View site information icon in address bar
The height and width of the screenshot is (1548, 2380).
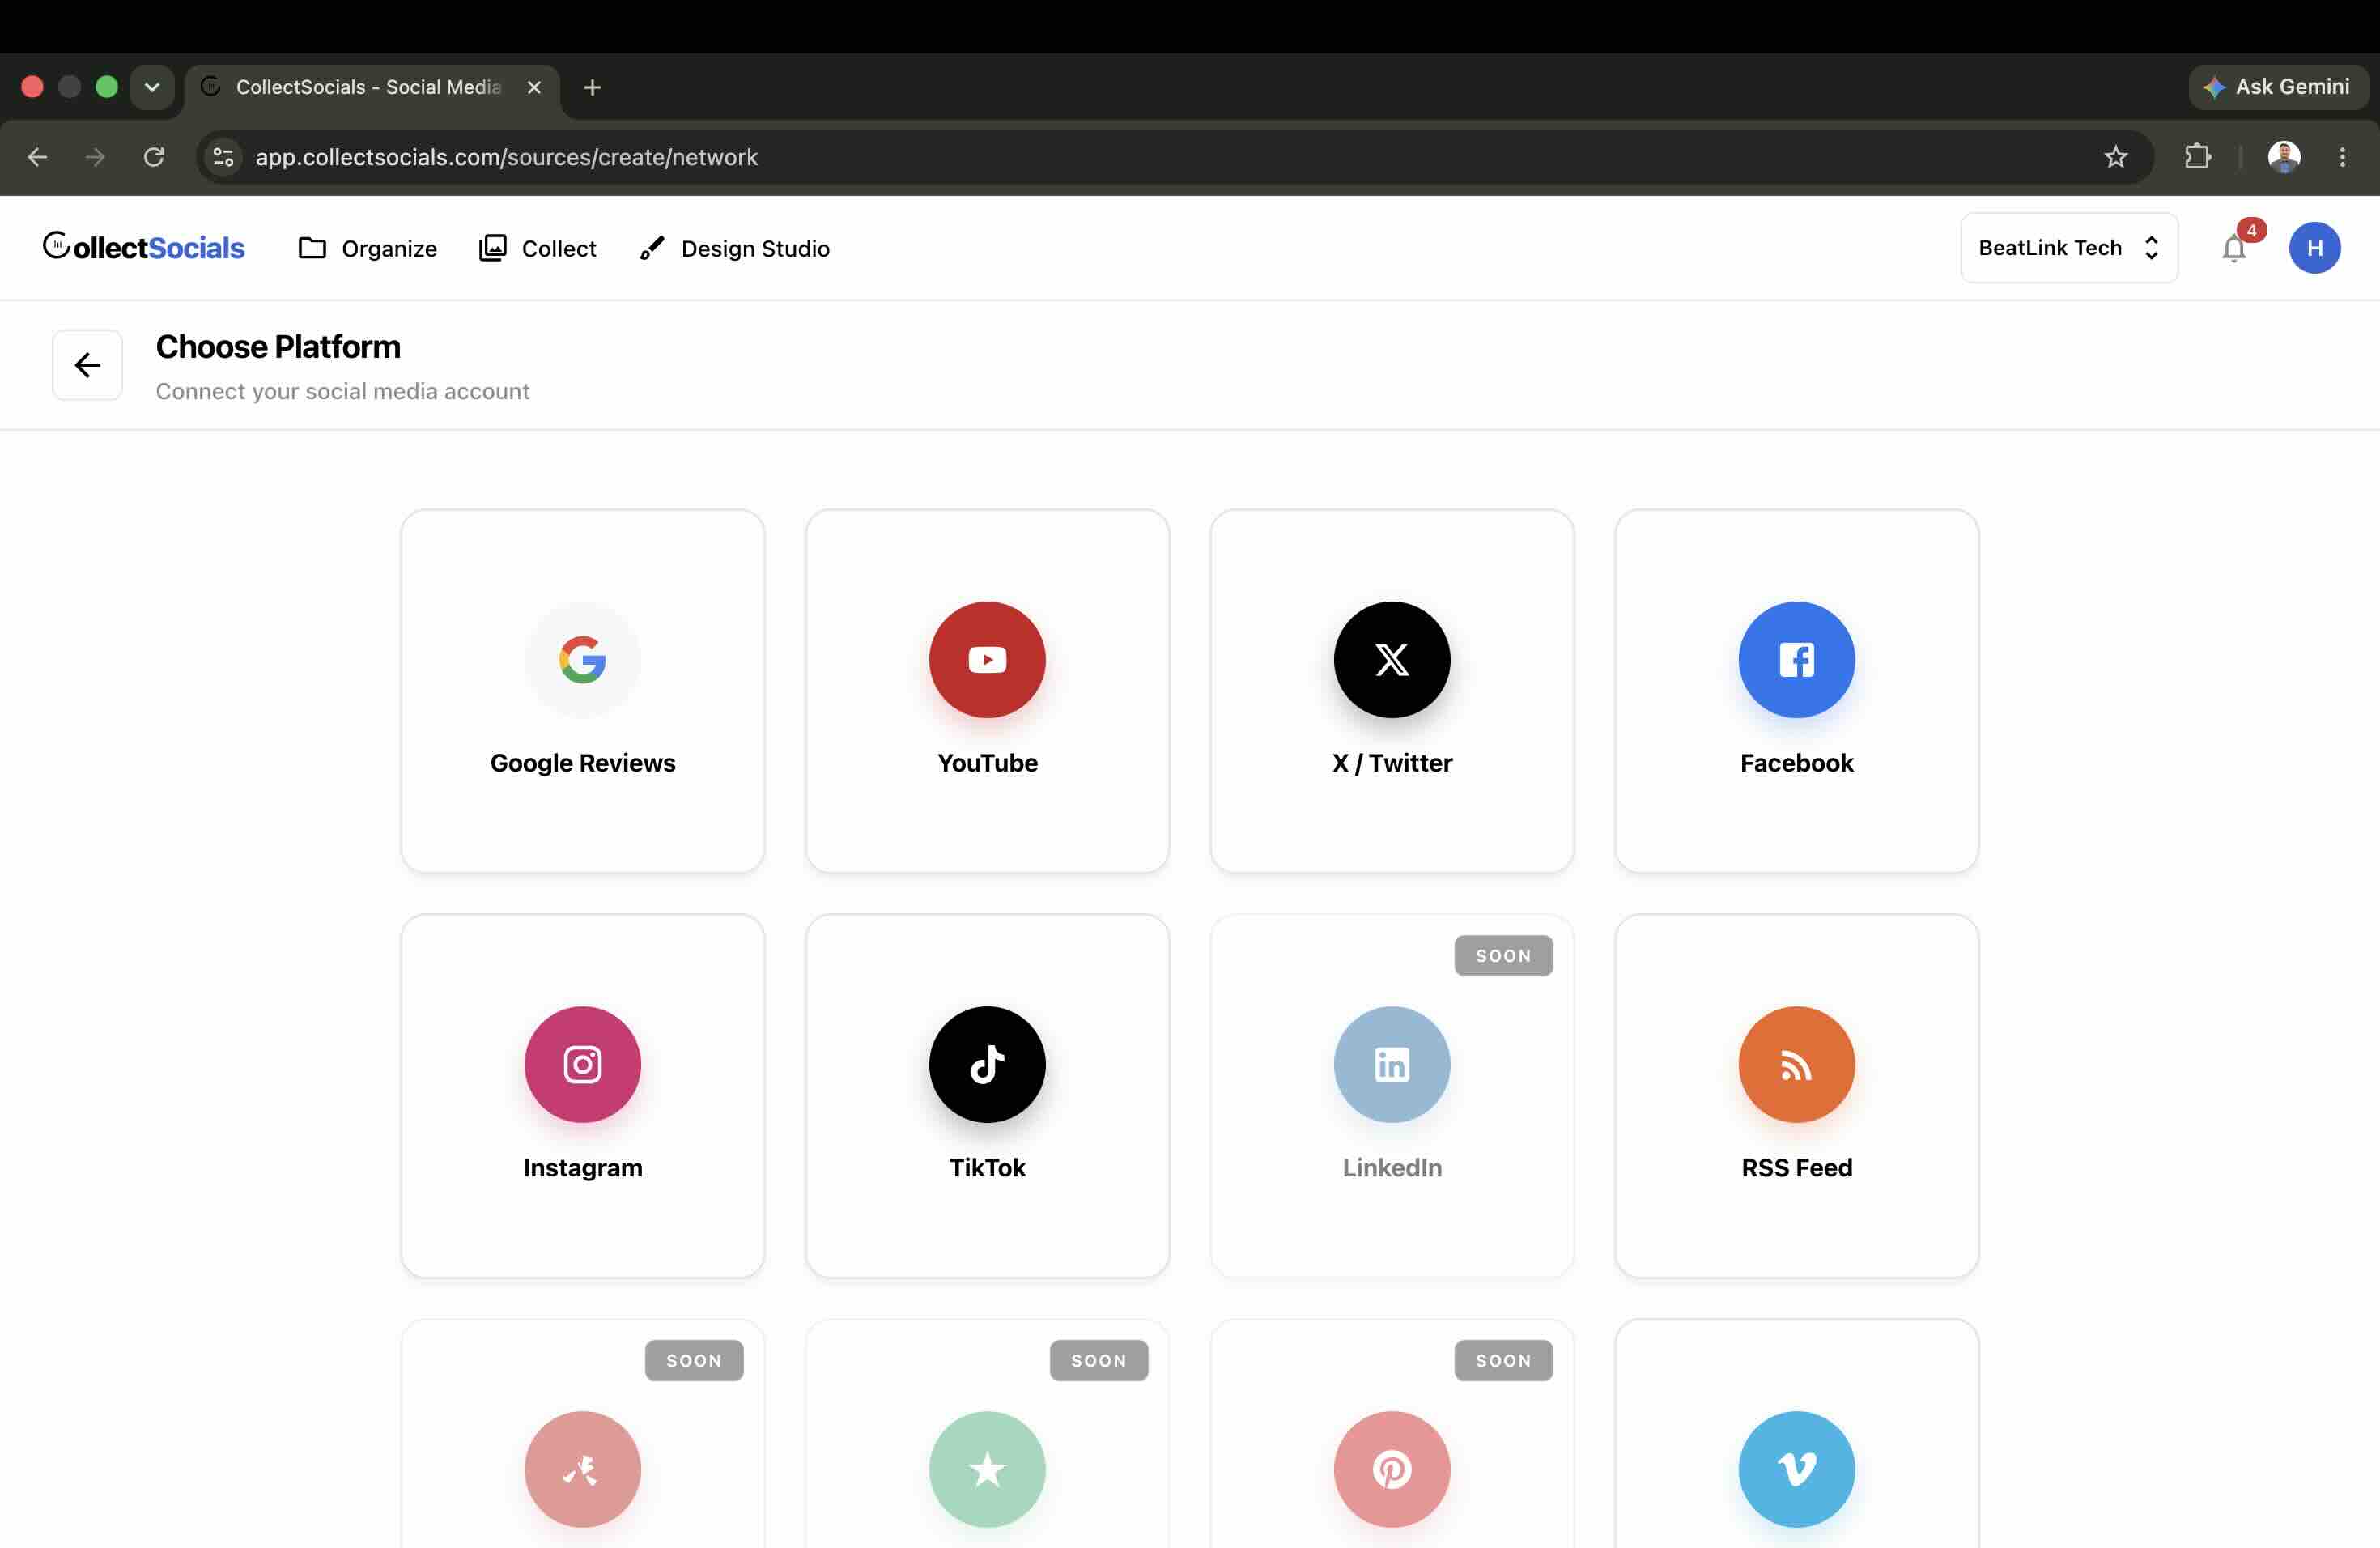click(x=223, y=157)
